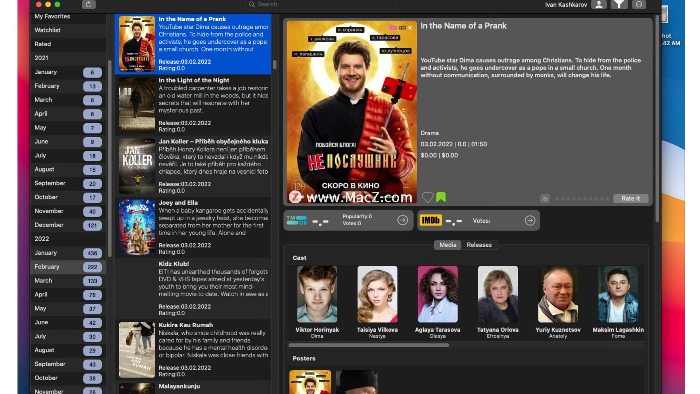Select March 2022 with 133 movies
Image resolution: width=700 pixels, height=394 pixels.
click(68, 281)
